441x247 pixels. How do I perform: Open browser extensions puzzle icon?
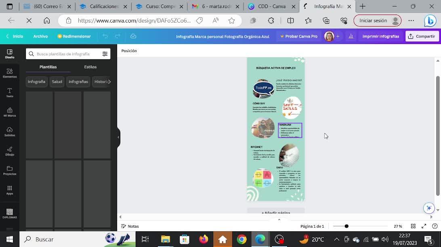[271, 21]
